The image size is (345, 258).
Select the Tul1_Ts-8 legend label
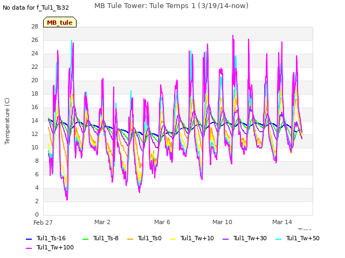pyautogui.click(x=106, y=239)
